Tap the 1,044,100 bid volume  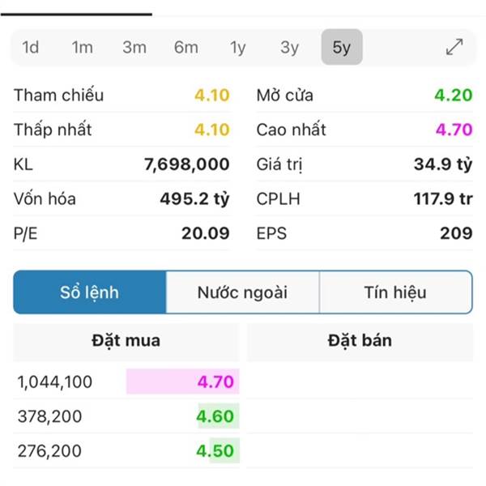(x=55, y=382)
